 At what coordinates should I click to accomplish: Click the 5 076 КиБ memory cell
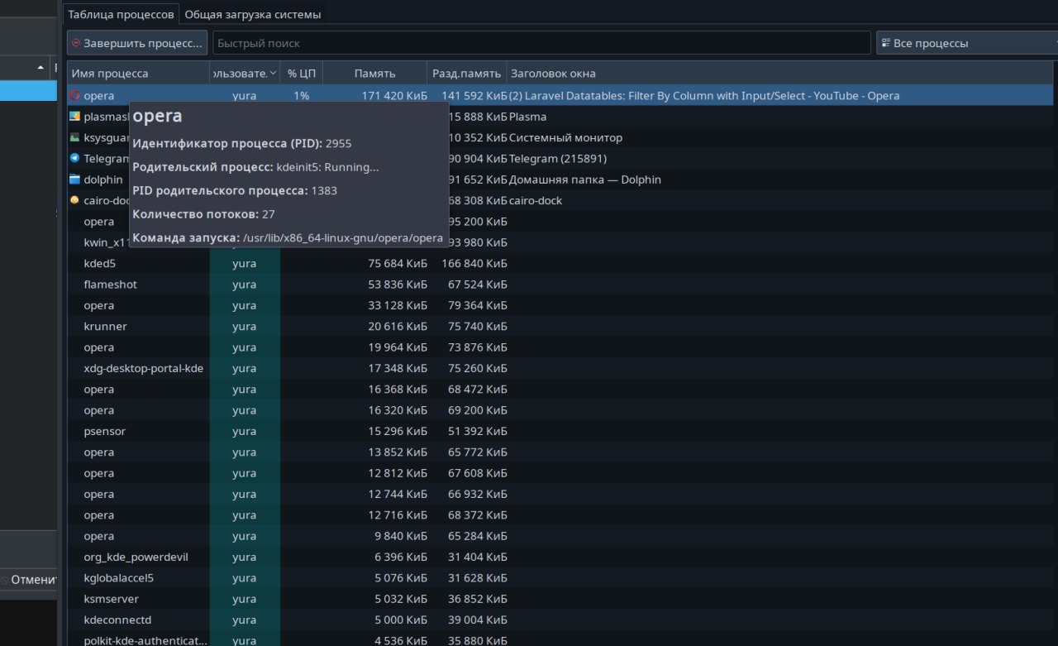[401, 578]
